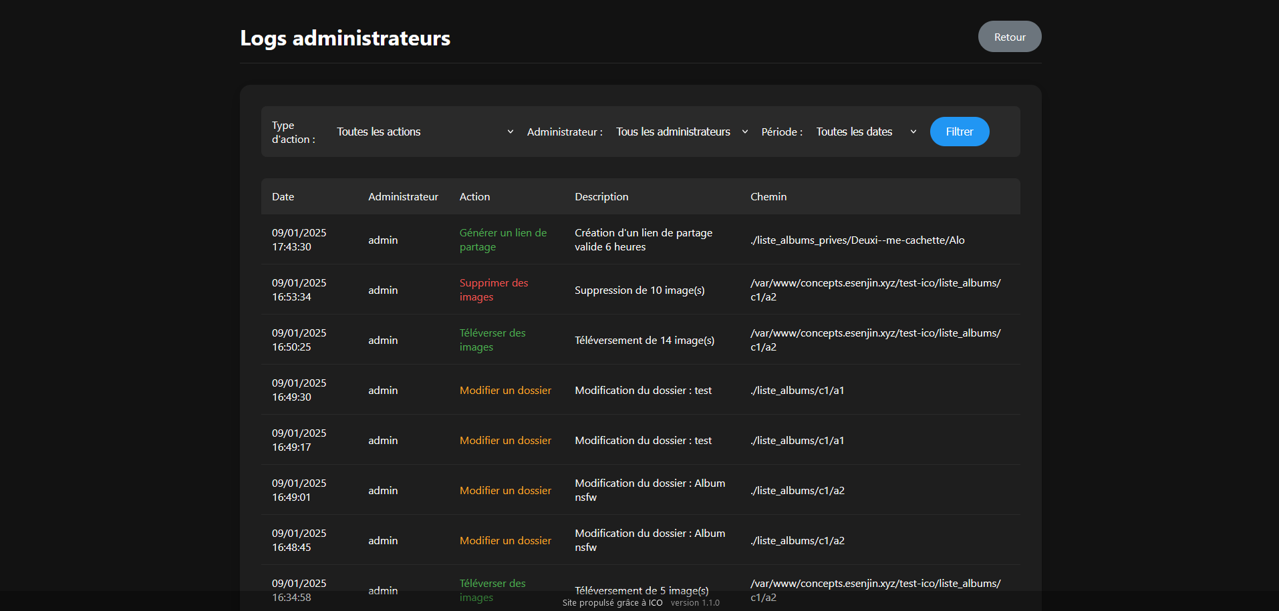The height and width of the screenshot is (611, 1279).
Task: Click admin in the 17:43:30 row
Action: click(383, 240)
